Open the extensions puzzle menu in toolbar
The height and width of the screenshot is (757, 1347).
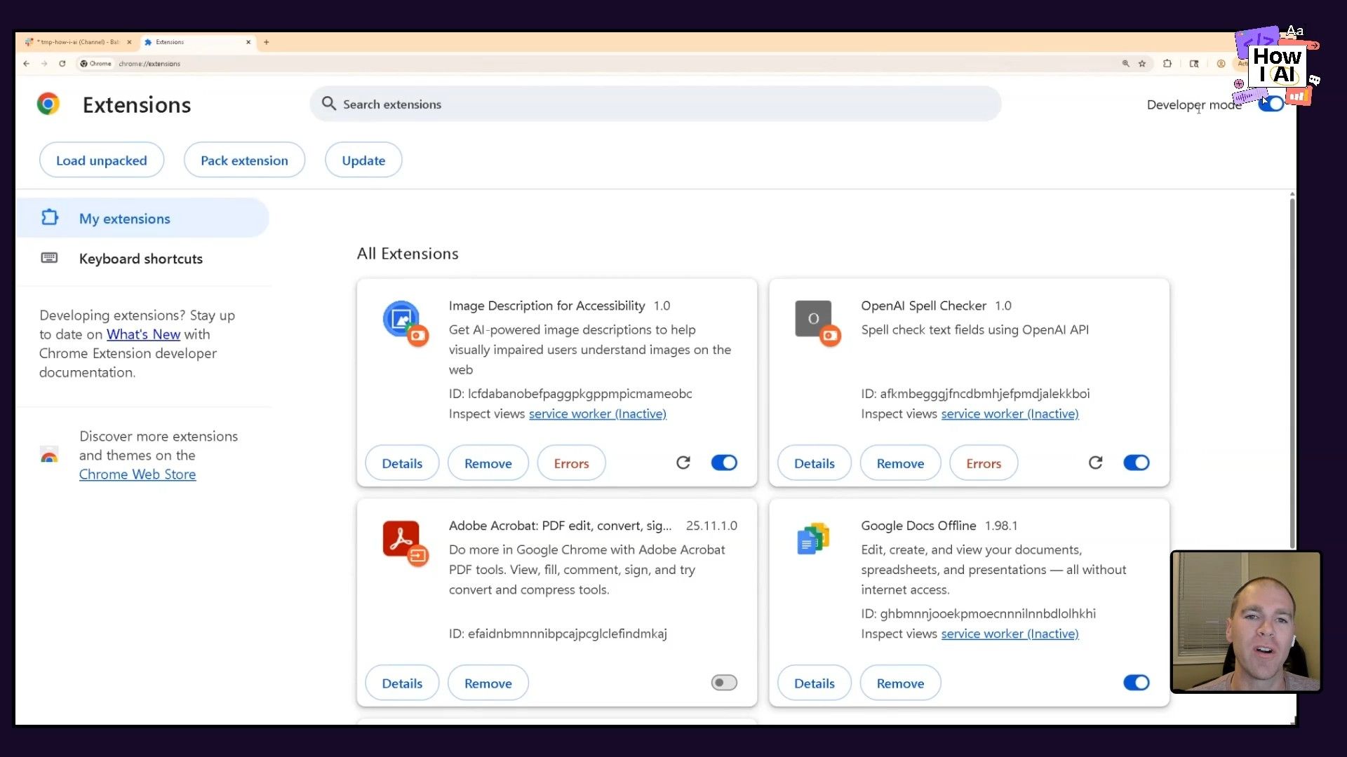(x=1167, y=63)
